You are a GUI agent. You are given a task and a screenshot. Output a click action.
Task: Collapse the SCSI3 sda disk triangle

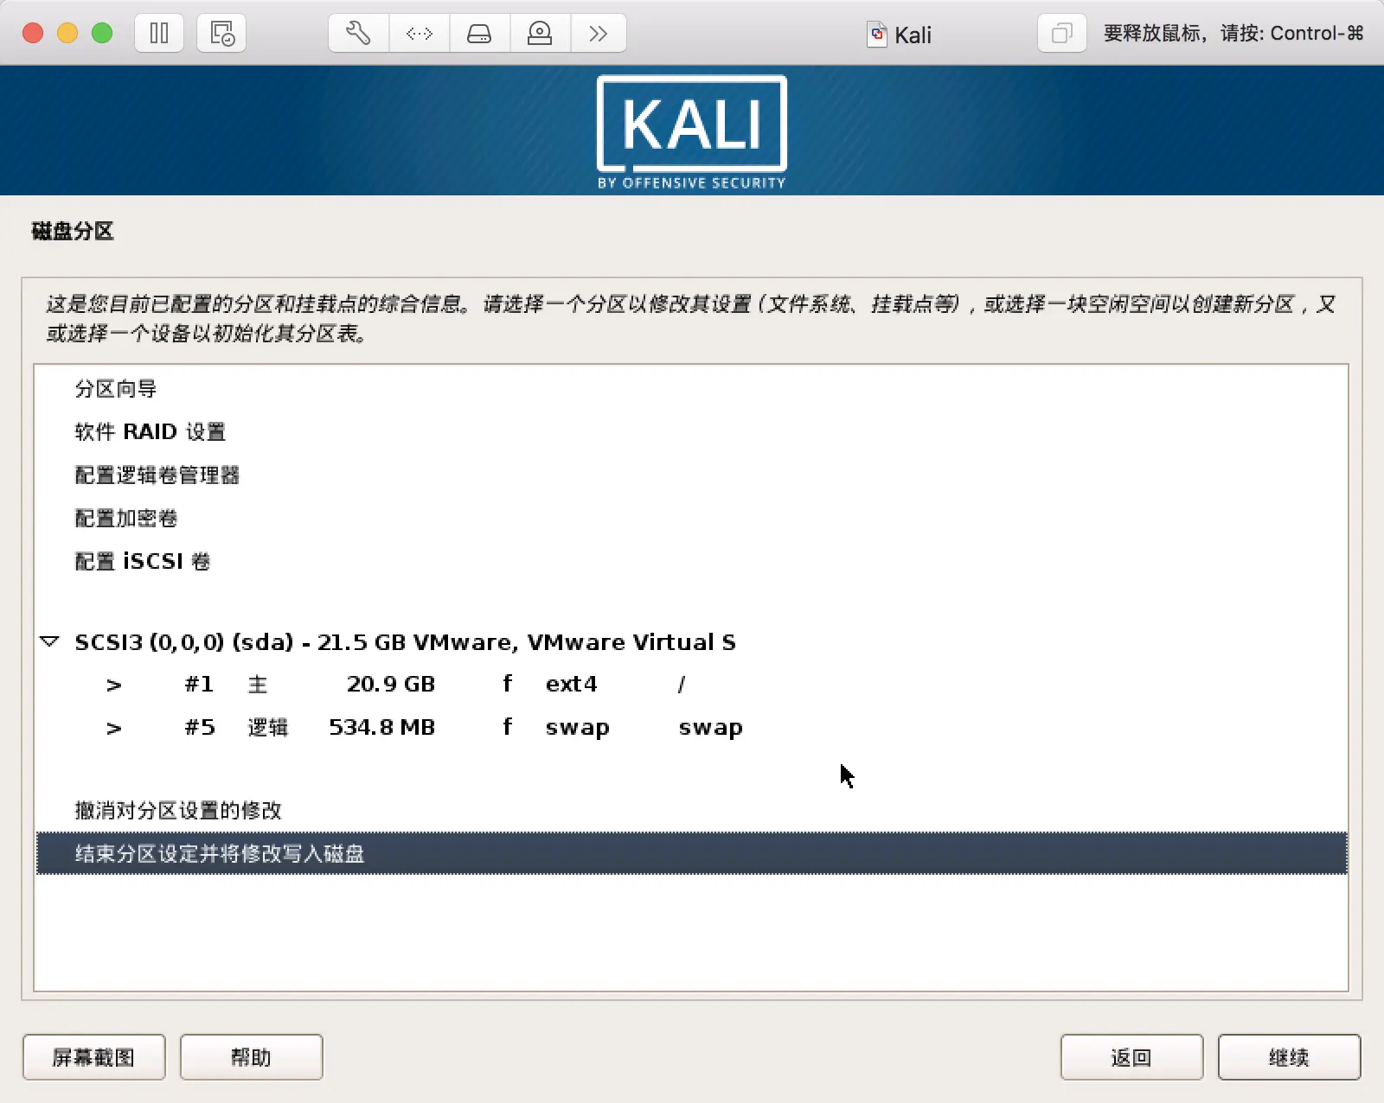[50, 641]
